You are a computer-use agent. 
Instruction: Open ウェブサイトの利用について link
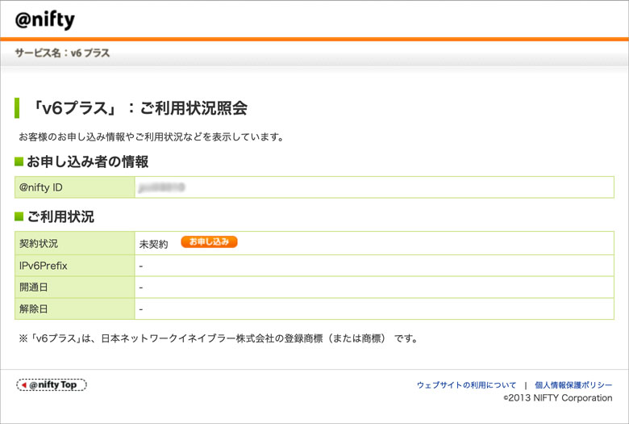coord(466,385)
